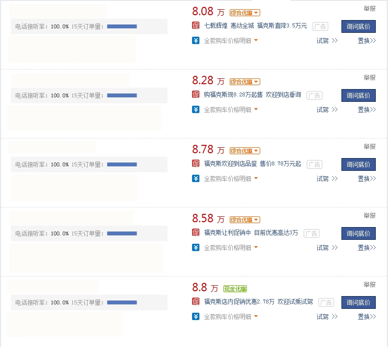Click the 15天订单量 bar in the first listing
Image resolution: width=388 pixels, height=347 pixels.
(x=122, y=26)
